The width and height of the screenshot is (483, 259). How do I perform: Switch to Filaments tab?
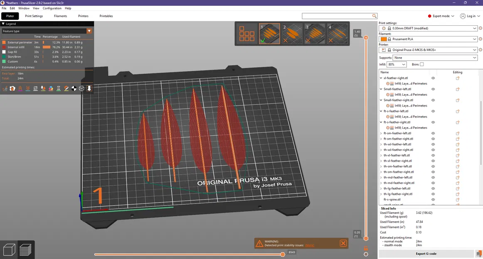tap(60, 16)
